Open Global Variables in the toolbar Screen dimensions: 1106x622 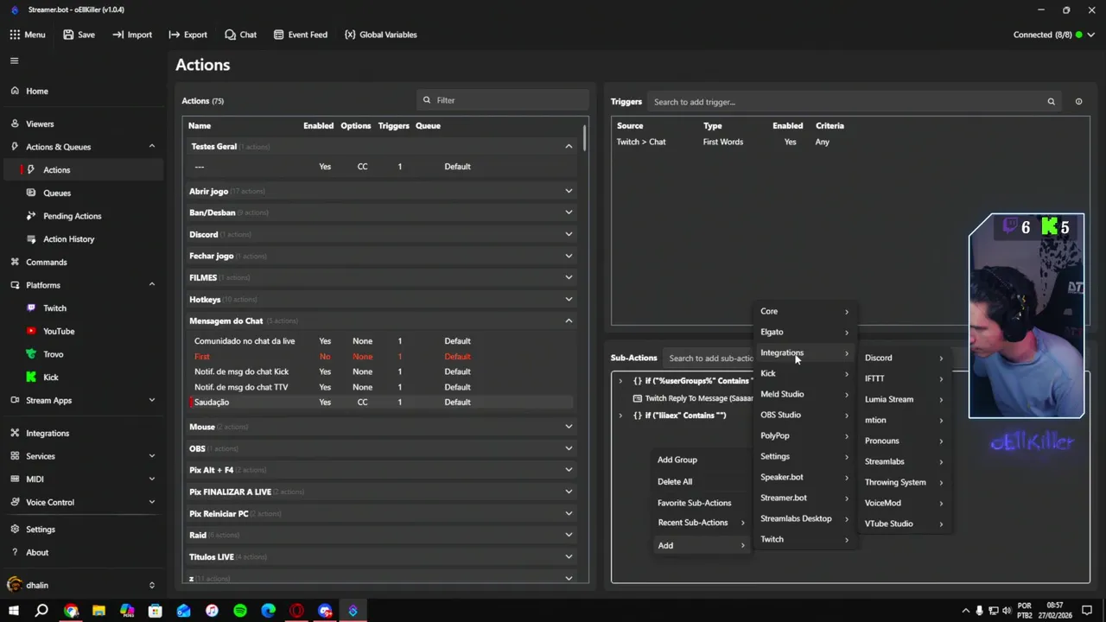pyautogui.click(x=380, y=35)
